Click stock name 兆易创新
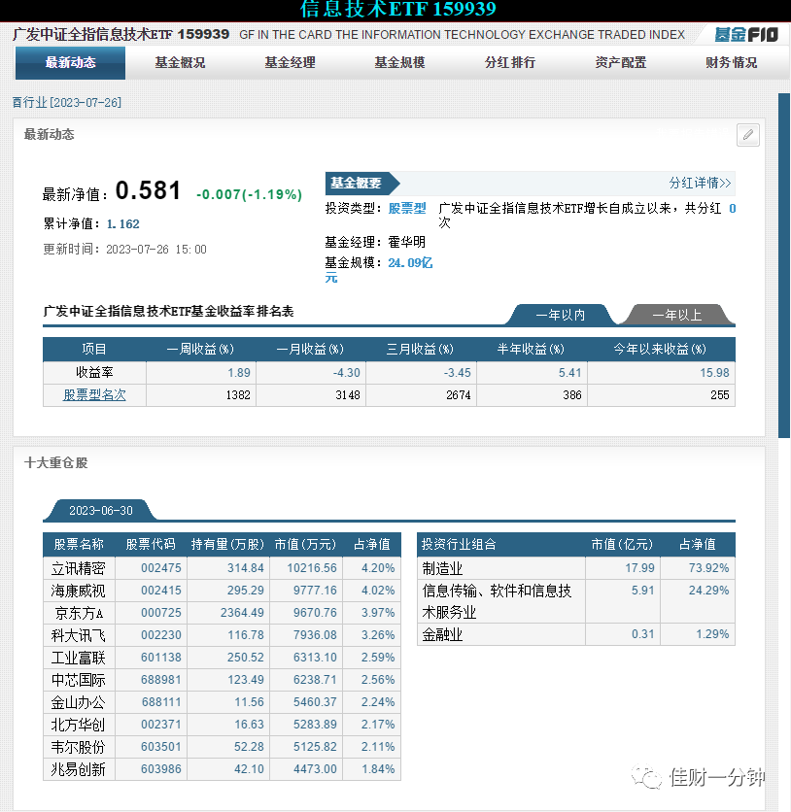The height and width of the screenshot is (812, 791). point(79,769)
